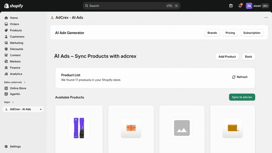Expand the Apps section chevron
Viewport: 272px width, 153px height.
click(13, 102)
